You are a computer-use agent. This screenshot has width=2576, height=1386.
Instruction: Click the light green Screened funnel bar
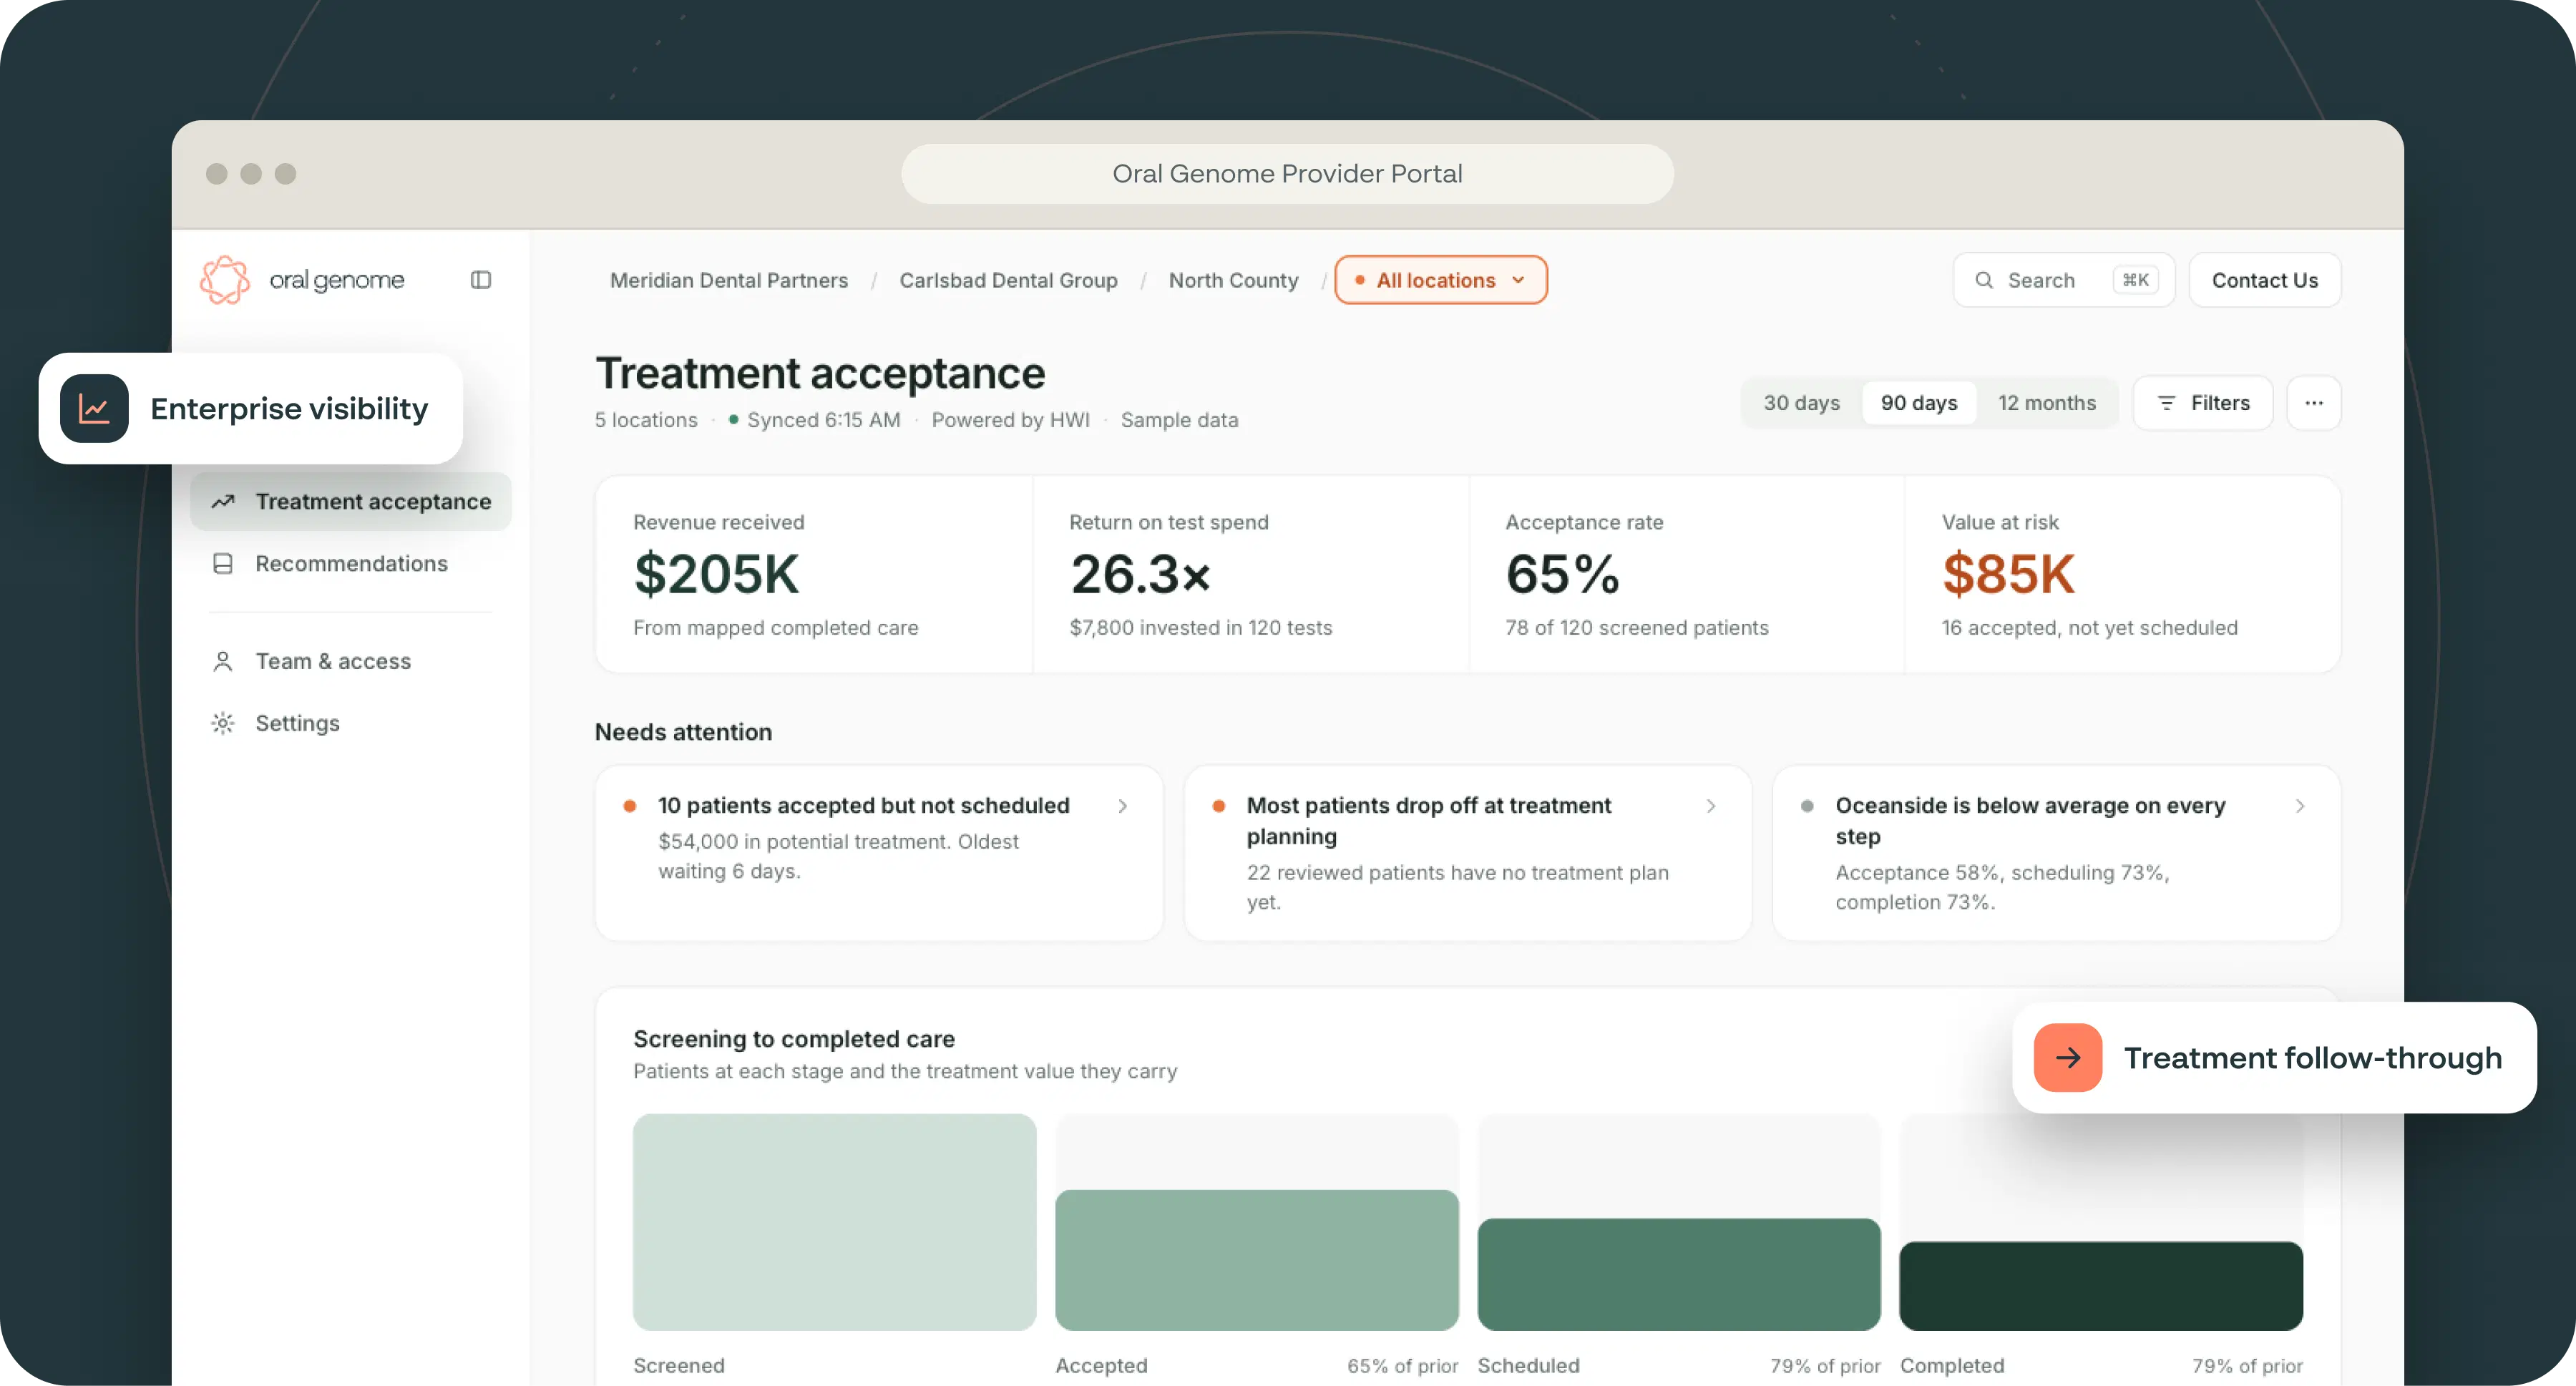click(x=834, y=1222)
